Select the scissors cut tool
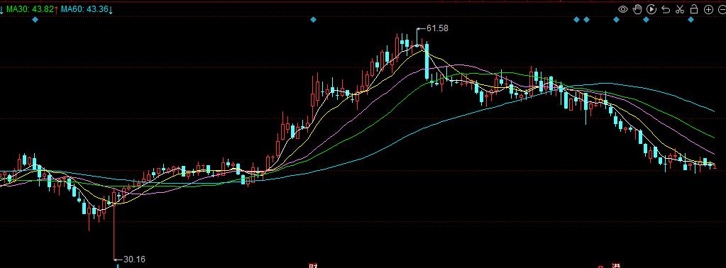Screen dimensions: 726x268 [x=680, y=9]
